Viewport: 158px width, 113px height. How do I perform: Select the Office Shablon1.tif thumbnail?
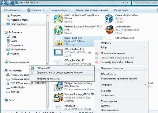[x=58, y=52]
